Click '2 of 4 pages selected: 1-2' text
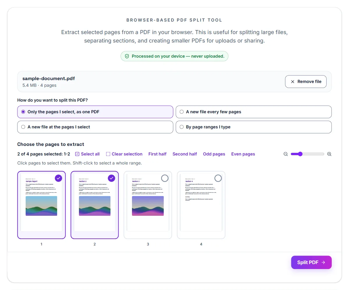The image size is (349, 290). pos(44,154)
